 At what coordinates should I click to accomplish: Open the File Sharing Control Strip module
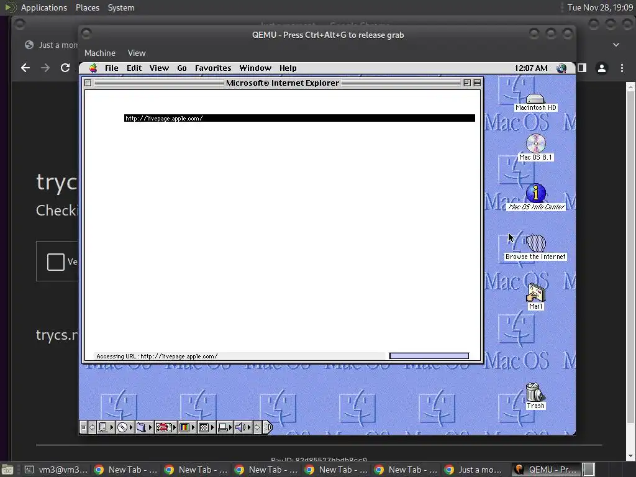(143, 427)
